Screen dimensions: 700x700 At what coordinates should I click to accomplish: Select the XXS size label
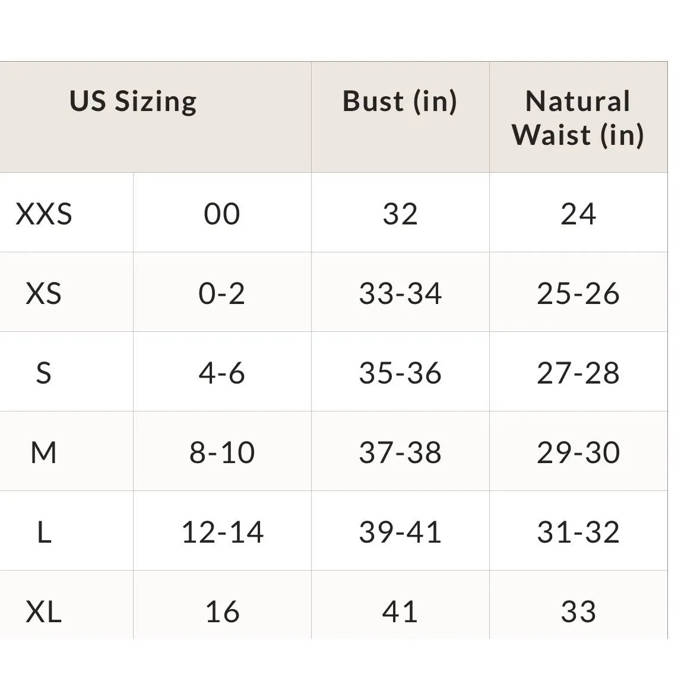(44, 213)
